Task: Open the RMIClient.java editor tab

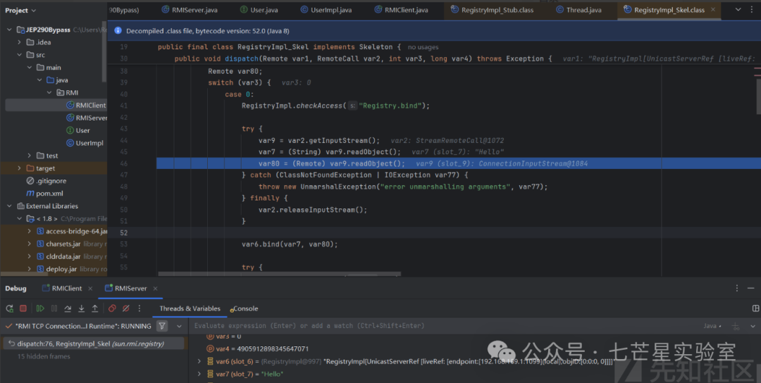Action: pos(401,10)
